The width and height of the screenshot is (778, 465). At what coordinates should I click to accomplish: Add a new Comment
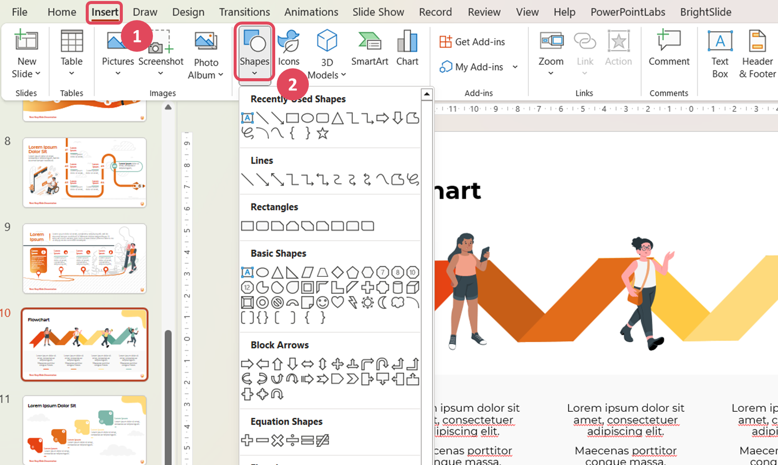[669, 49]
